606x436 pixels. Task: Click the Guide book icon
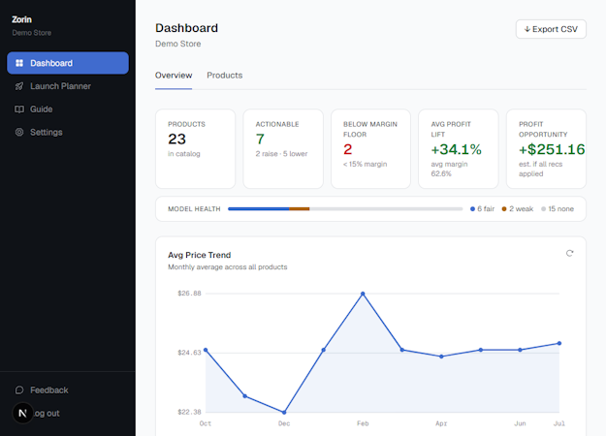tap(19, 109)
